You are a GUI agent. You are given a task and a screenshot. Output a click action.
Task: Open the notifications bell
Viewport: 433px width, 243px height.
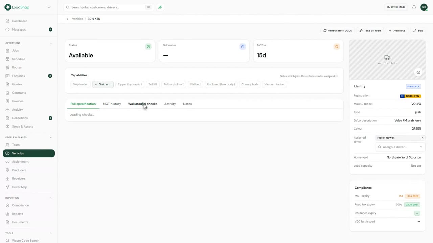[414, 7]
